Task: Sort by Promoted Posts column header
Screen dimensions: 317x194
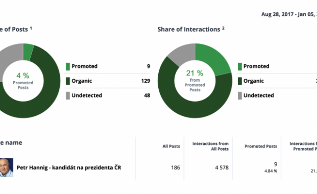Action: (x=261, y=146)
